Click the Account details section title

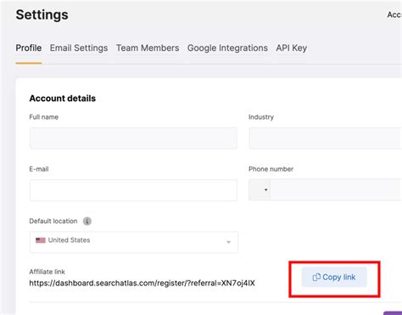(63, 98)
